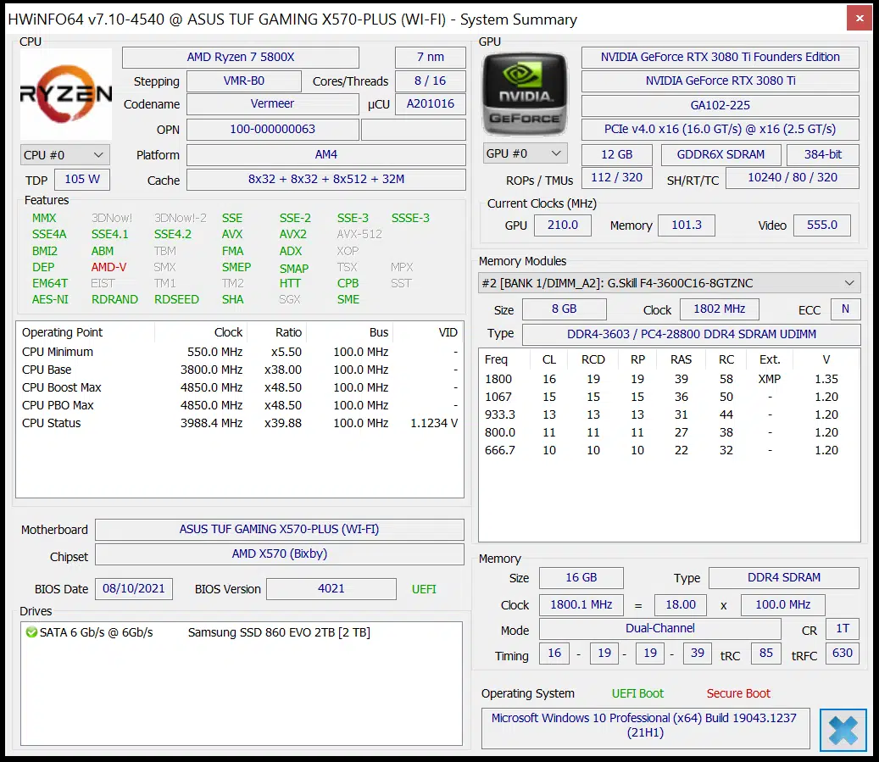
Task: Click the VMR-B0 stepping value
Action: 244,81
